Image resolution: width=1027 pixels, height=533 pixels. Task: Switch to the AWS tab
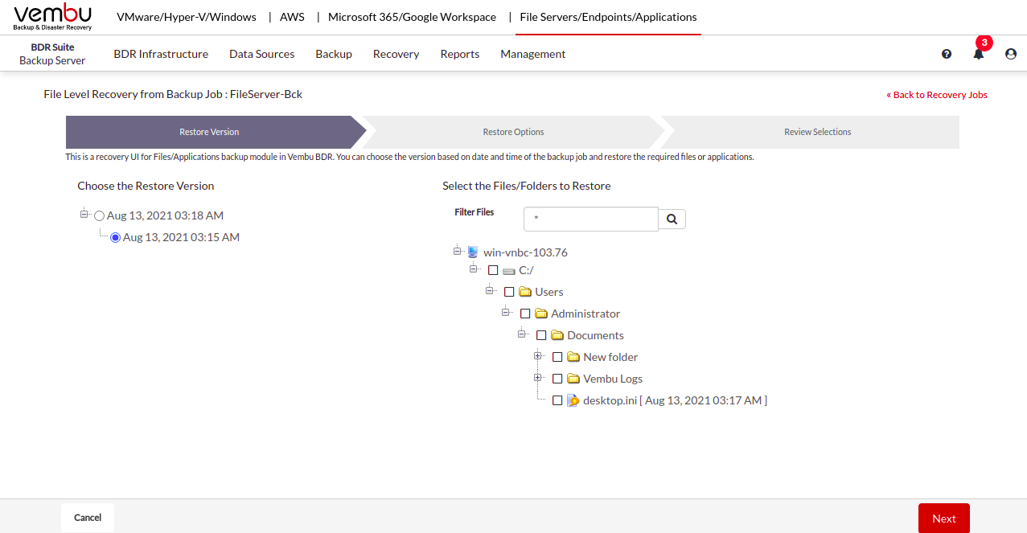pyautogui.click(x=292, y=17)
